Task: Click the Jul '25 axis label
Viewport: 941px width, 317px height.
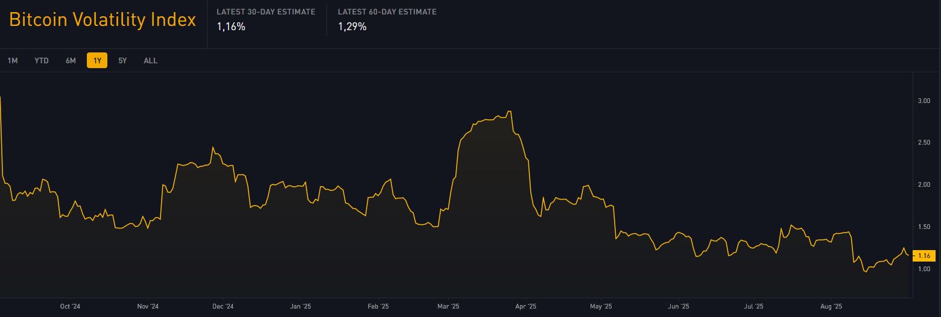Action: [x=753, y=307]
